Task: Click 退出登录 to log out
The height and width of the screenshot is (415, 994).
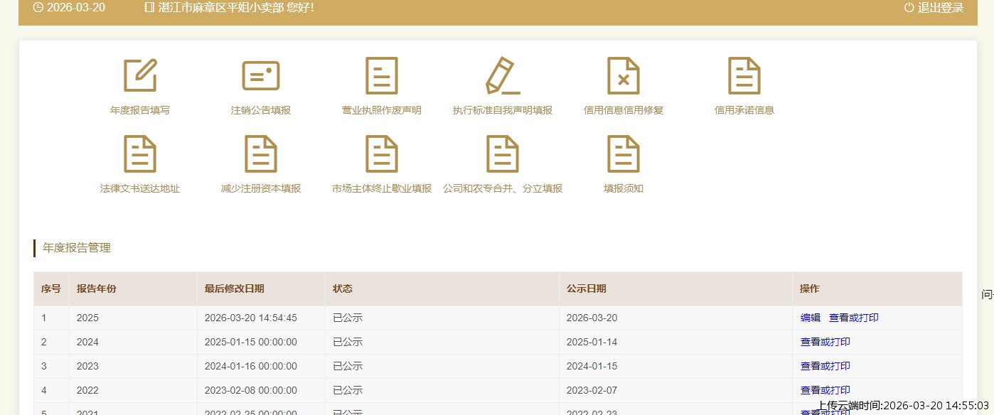Action: coord(934,8)
